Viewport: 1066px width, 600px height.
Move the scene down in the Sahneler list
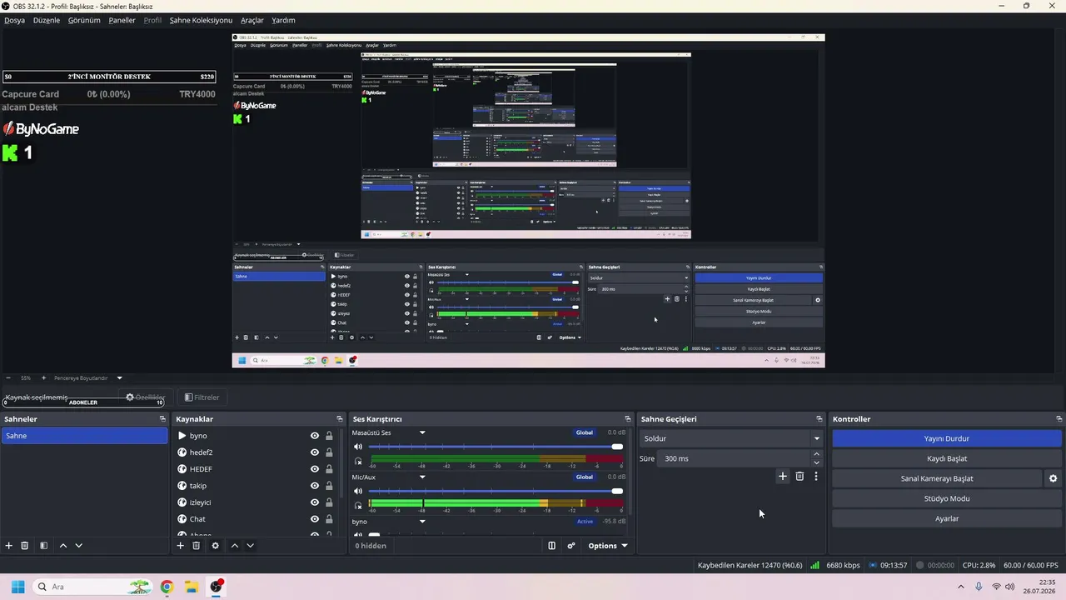[x=78, y=546]
